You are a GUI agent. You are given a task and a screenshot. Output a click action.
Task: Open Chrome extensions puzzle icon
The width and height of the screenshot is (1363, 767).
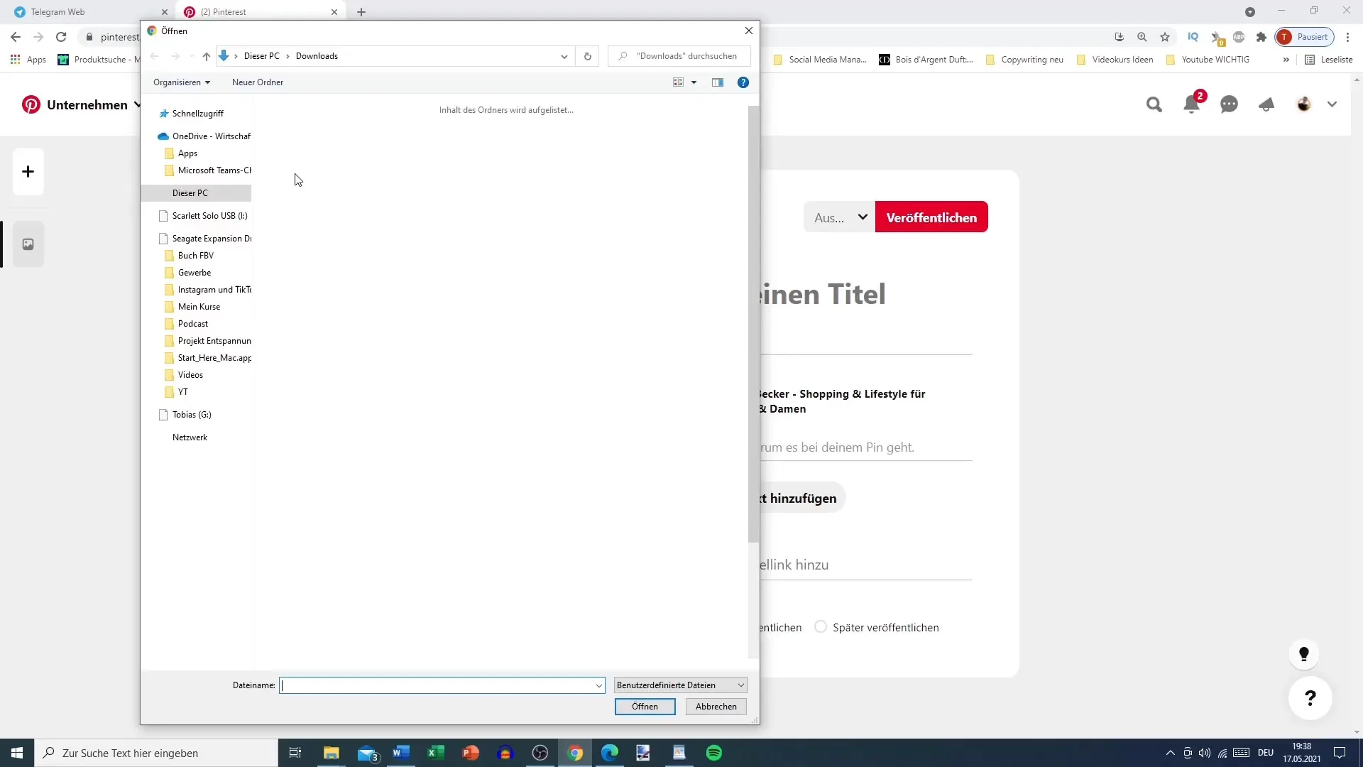(x=1261, y=37)
